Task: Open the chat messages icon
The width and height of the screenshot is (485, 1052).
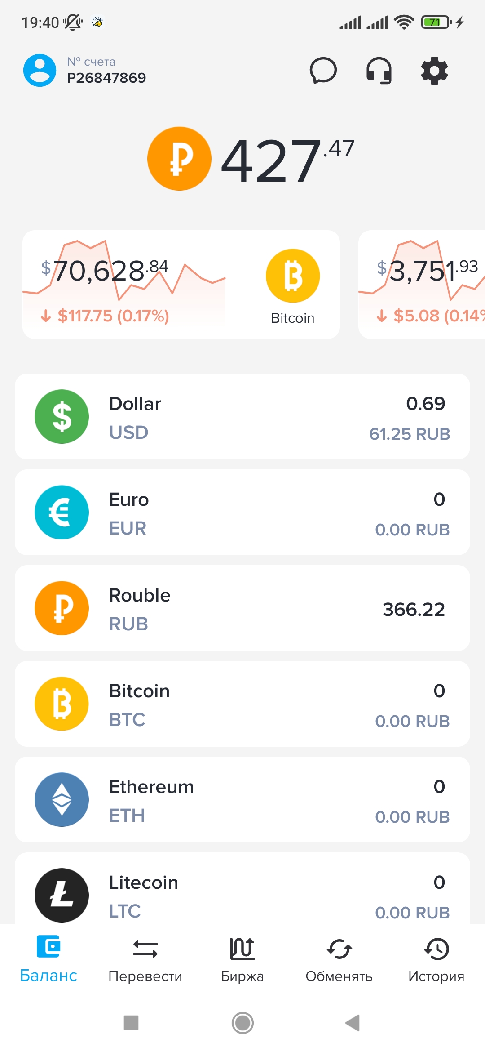Action: click(x=323, y=71)
